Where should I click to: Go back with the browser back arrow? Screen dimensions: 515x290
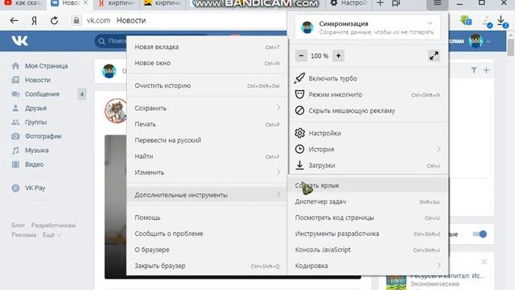coord(14,20)
